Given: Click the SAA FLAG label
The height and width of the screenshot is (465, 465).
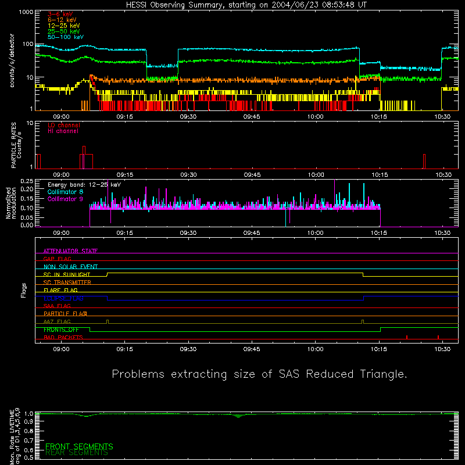Looking at the screenshot, I should click(x=57, y=306).
